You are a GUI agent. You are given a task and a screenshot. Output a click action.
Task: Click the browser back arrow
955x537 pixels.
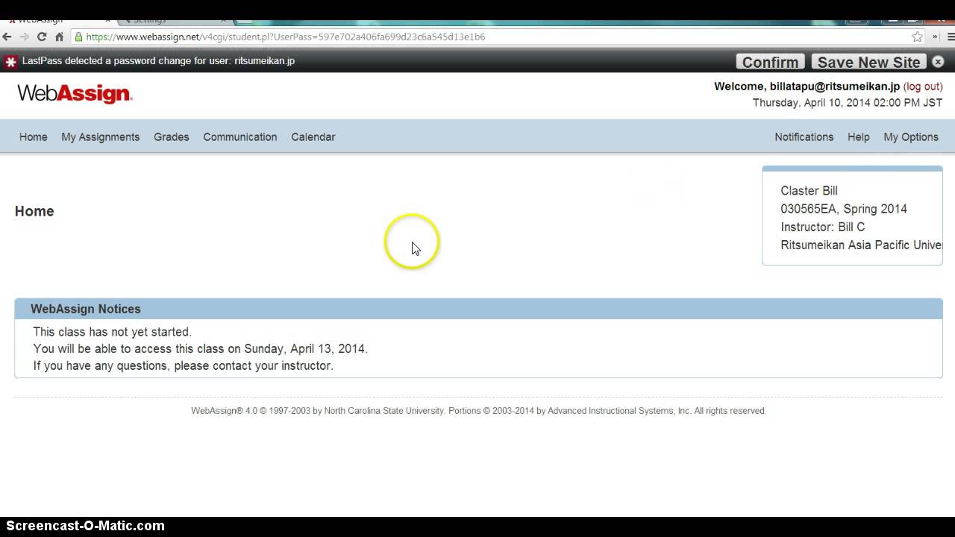click(x=7, y=37)
